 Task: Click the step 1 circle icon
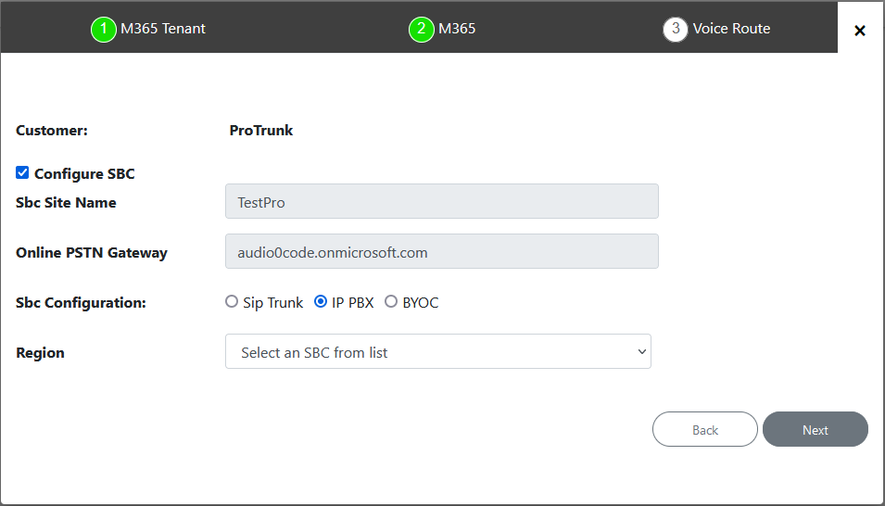click(104, 29)
